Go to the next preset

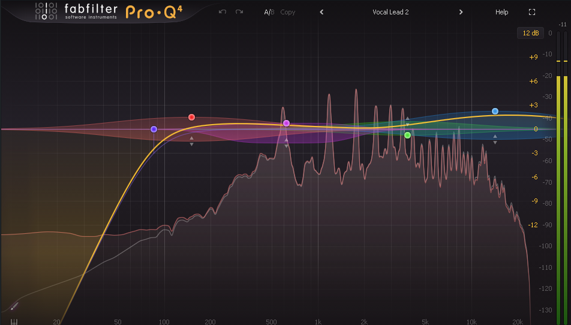(461, 12)
